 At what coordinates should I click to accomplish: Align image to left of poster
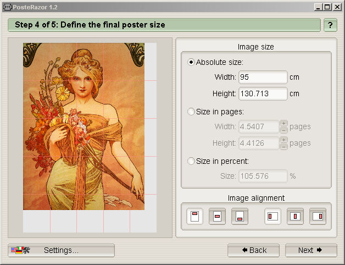pos(272,216)
